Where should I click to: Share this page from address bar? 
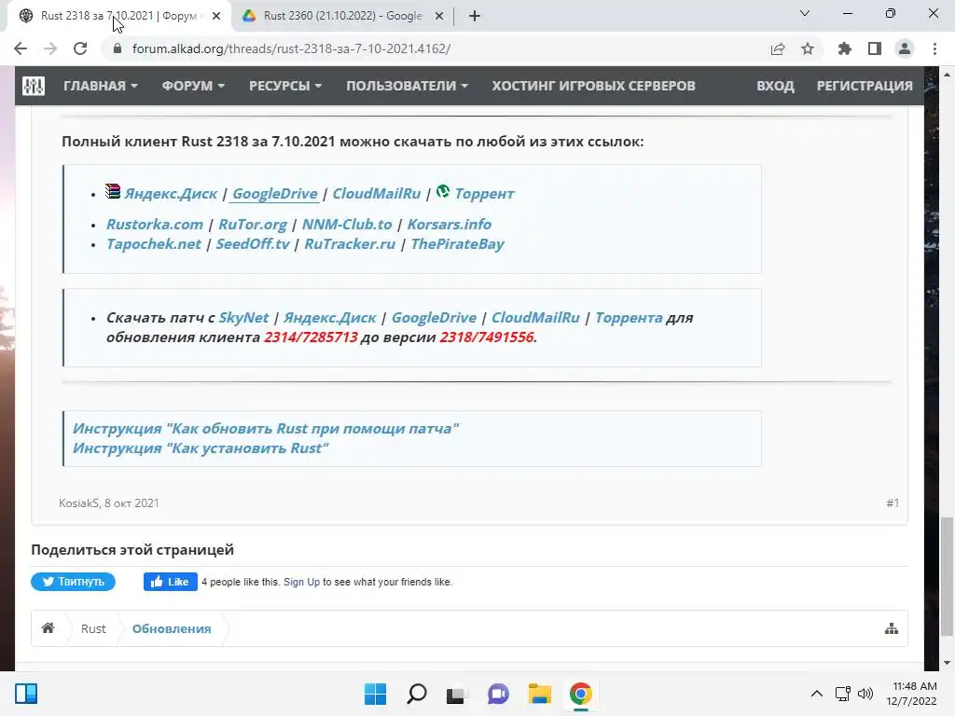[x=778, y=48]
